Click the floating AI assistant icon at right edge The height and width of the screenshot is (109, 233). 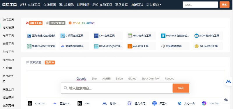point(228,82)
